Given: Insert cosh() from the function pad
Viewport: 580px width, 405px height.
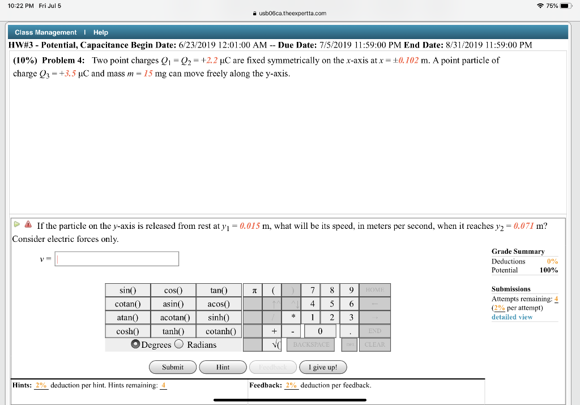Looking at the screenshot, I should (127, 331).
